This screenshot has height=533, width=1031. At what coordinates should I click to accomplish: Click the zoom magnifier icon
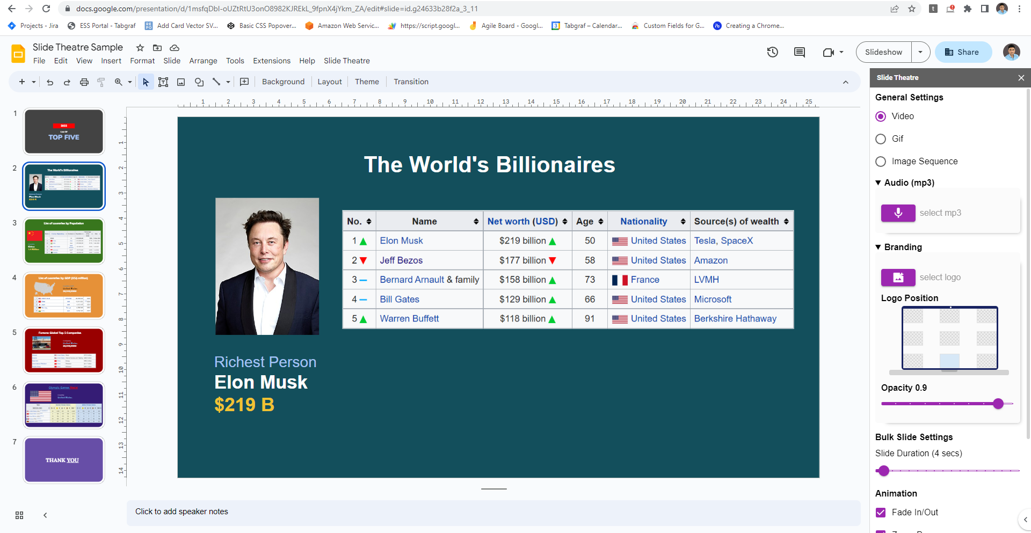(118, 82)
